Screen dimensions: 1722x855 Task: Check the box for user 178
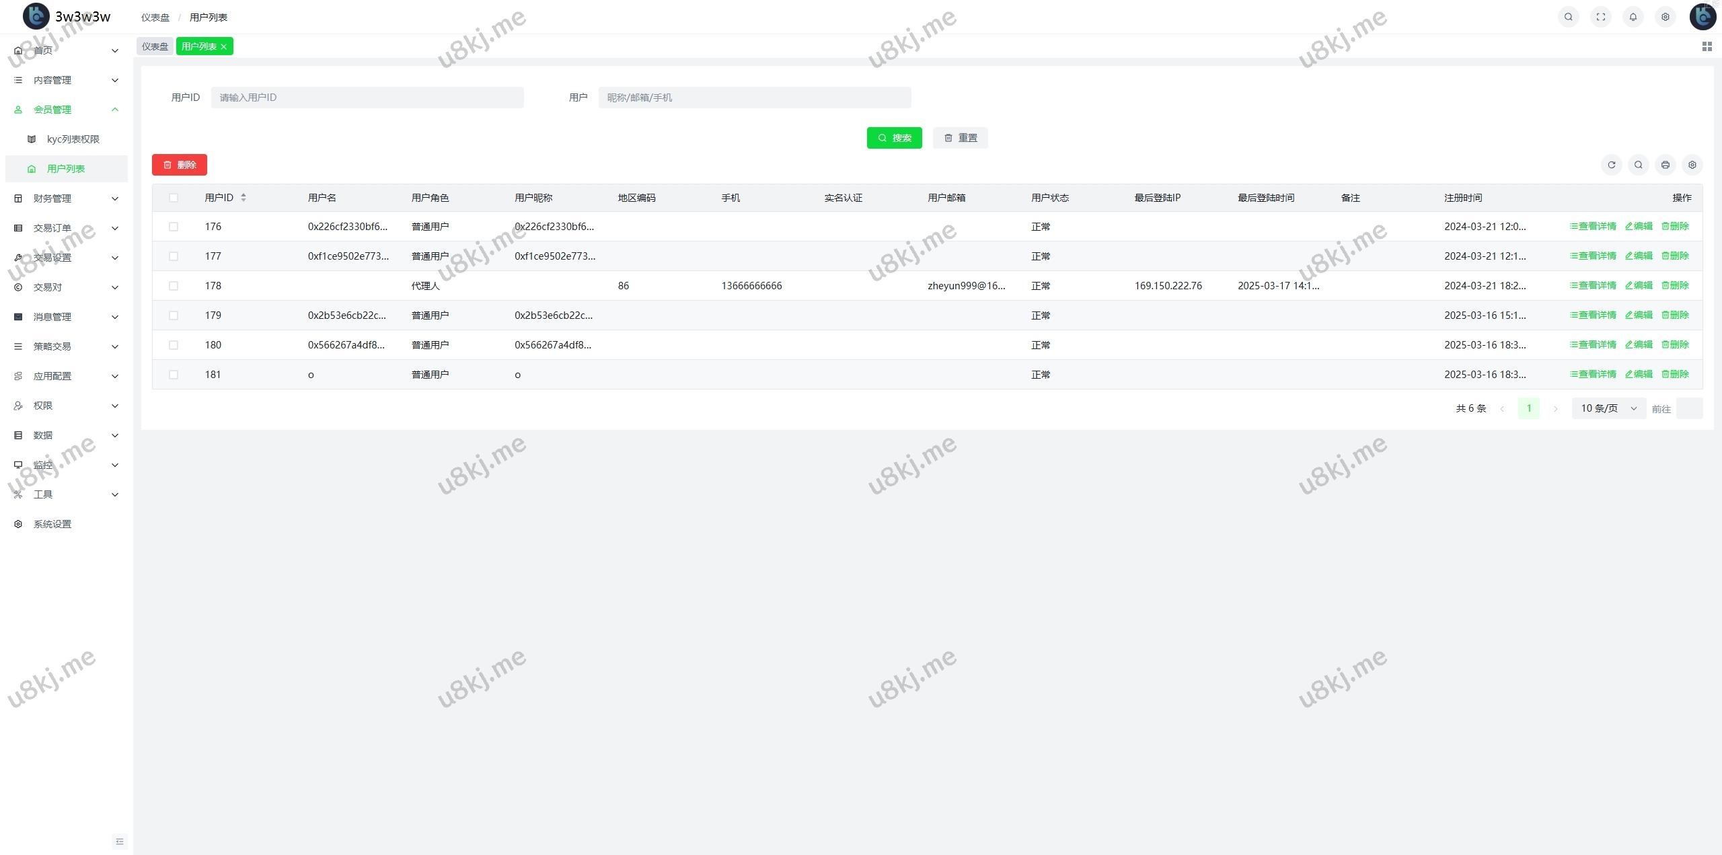point(174,286)
